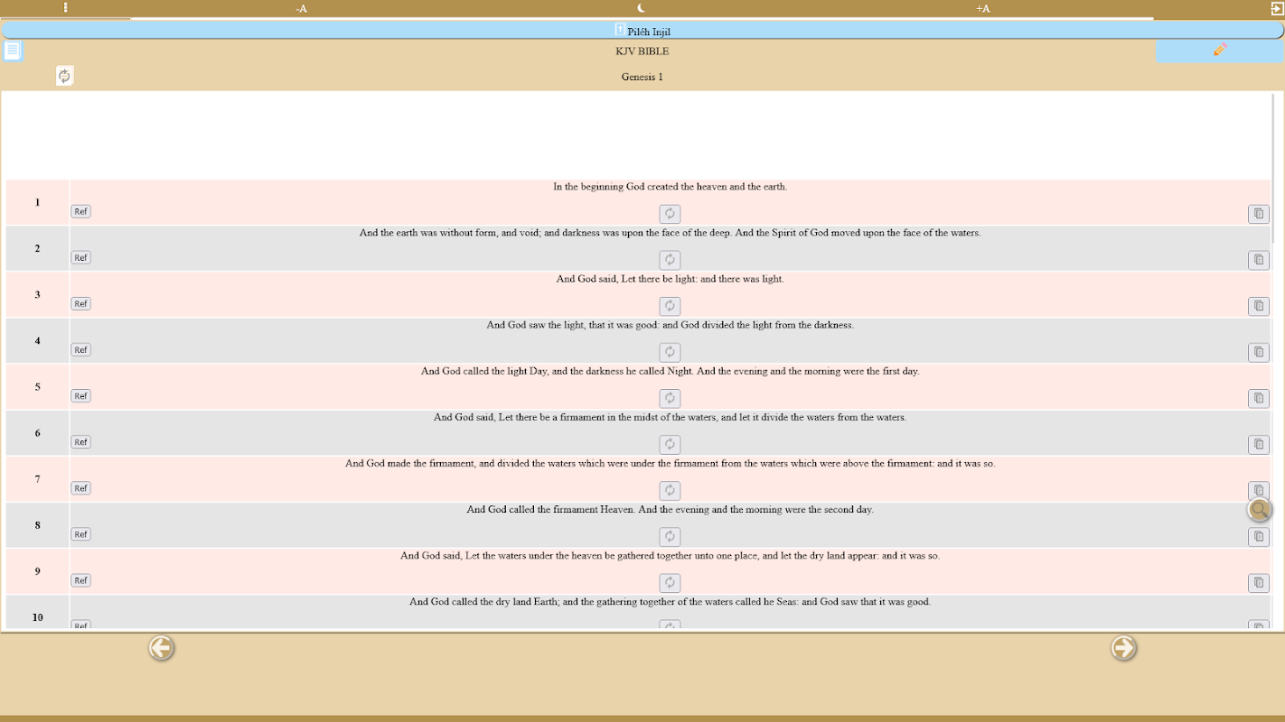
Task: Copy verse 5 with its copy icon
Action: 1259,398
